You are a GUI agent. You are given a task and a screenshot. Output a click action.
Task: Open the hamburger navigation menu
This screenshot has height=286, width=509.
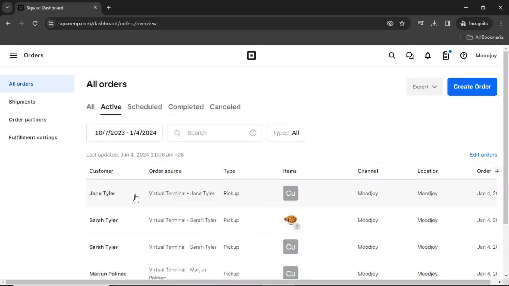click(x=13, y=55)
